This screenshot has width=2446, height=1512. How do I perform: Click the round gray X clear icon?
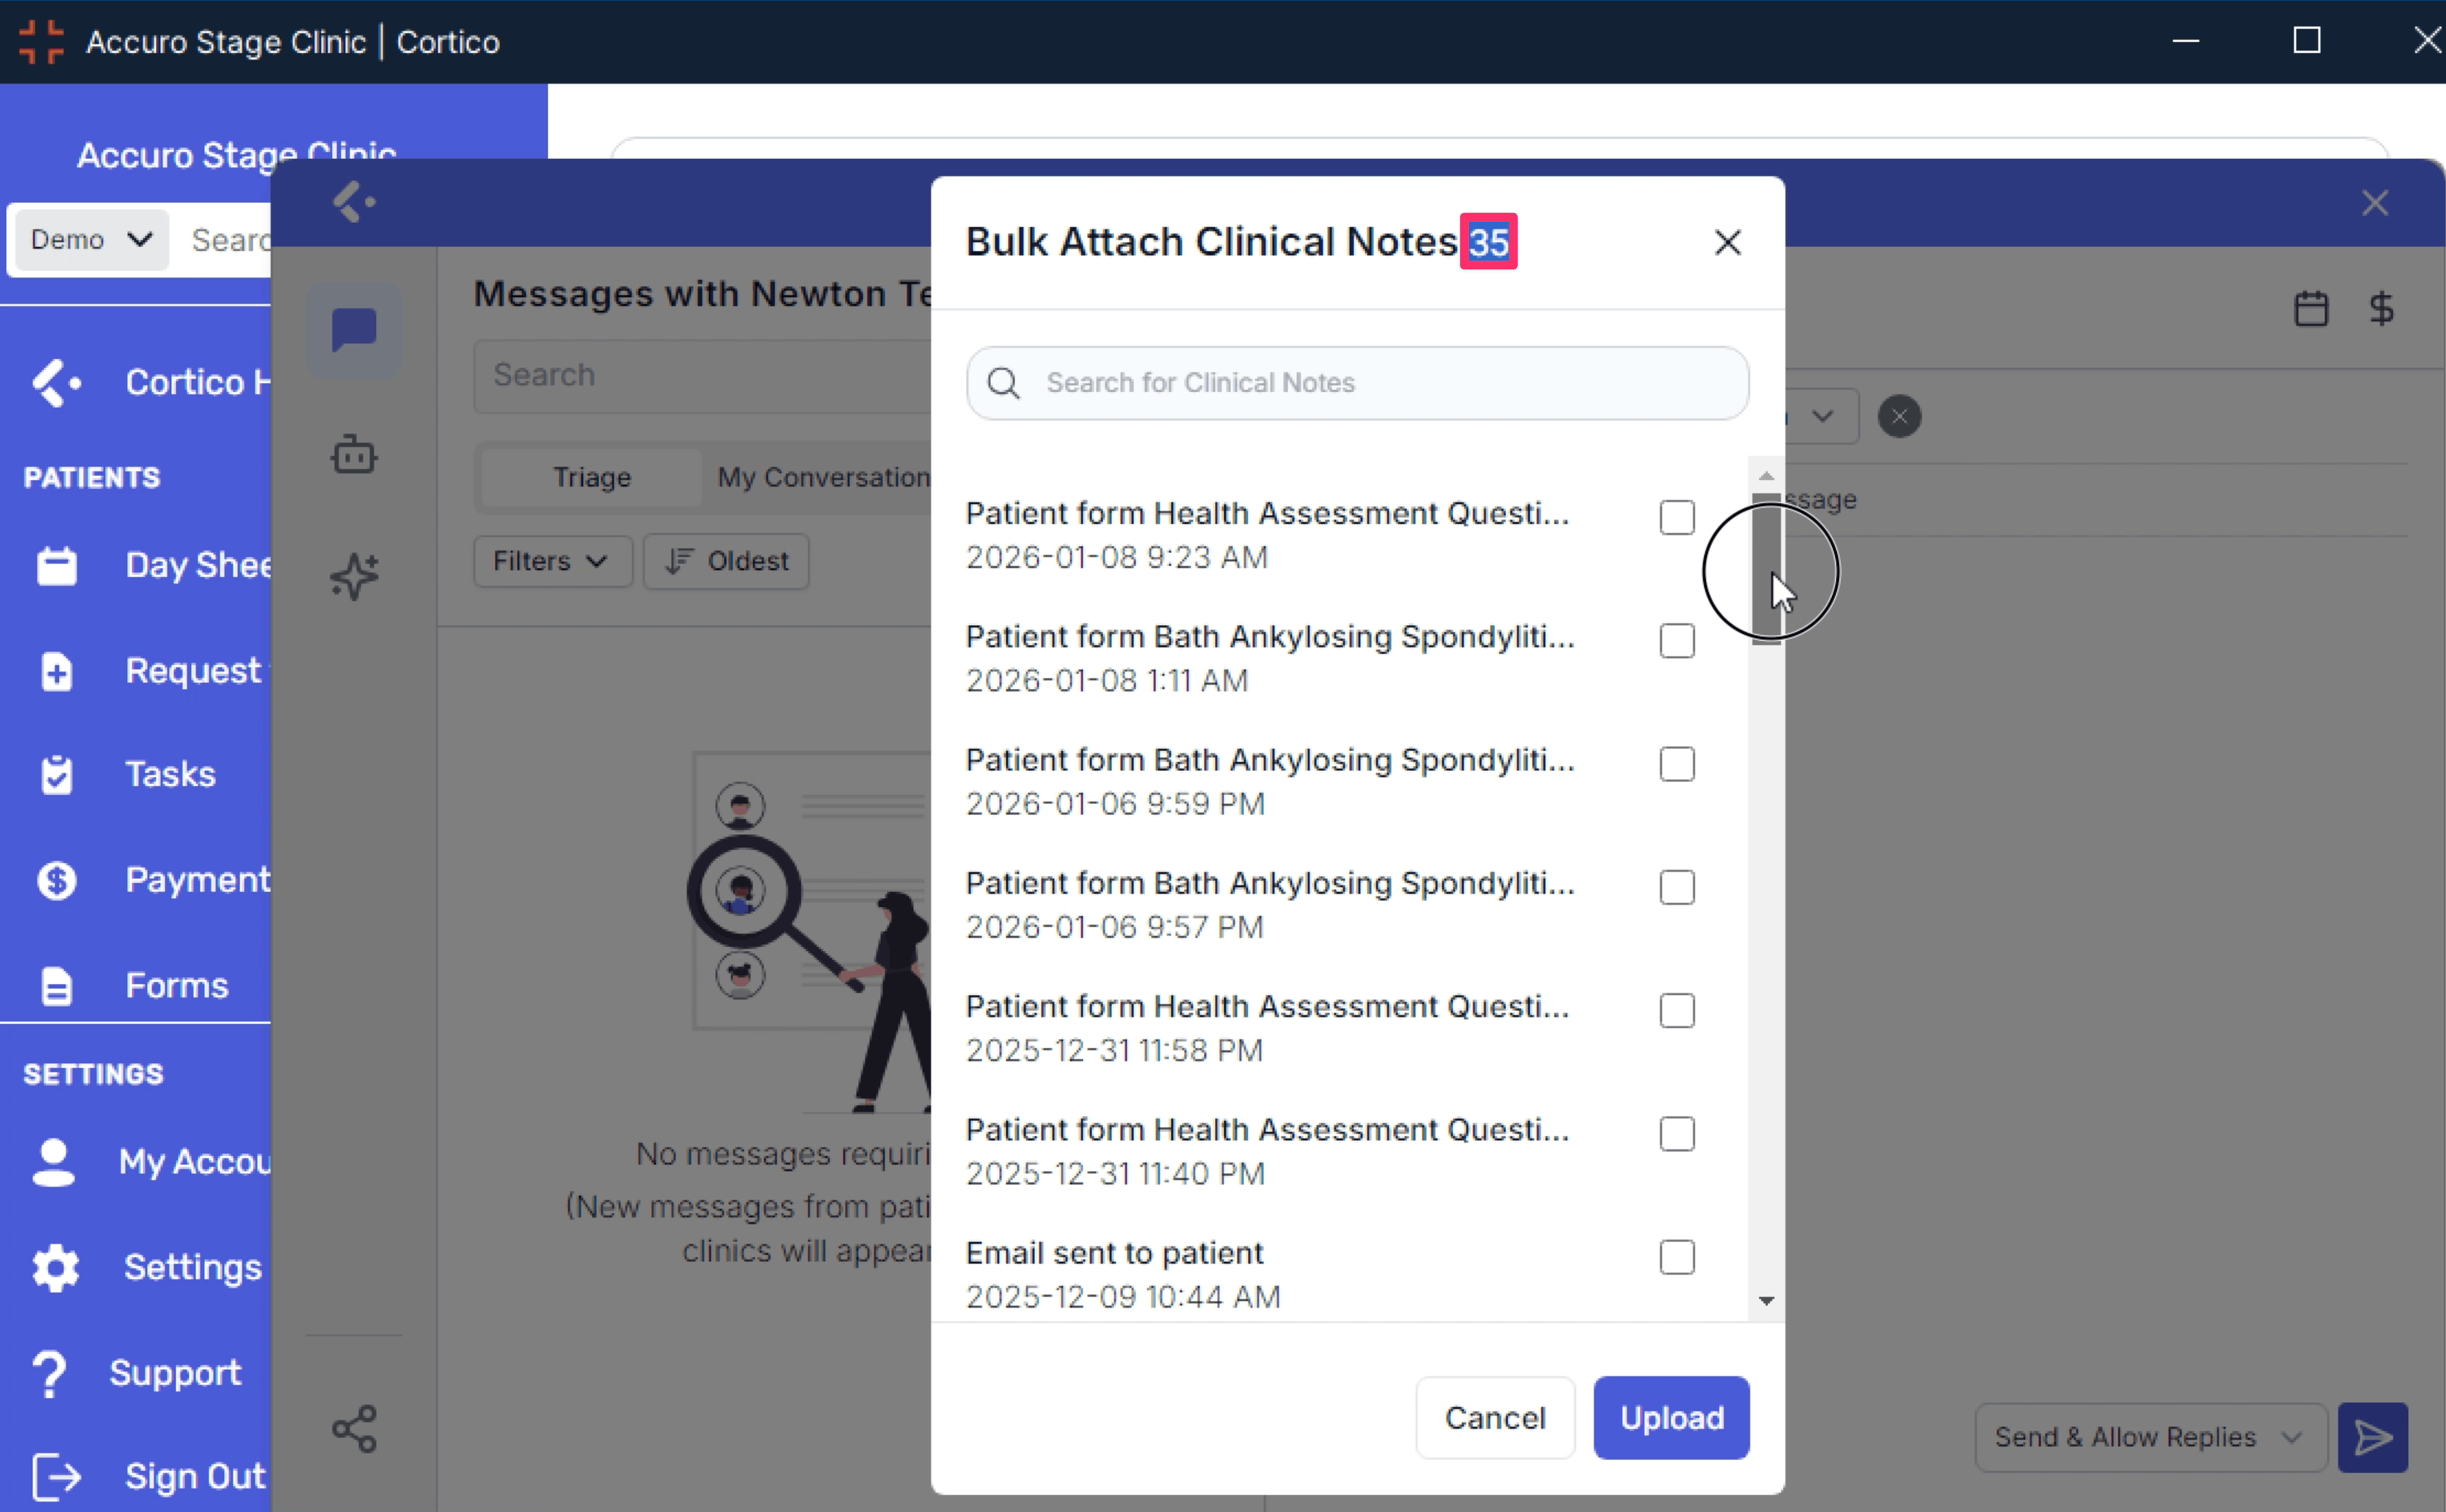point(1899,416)
